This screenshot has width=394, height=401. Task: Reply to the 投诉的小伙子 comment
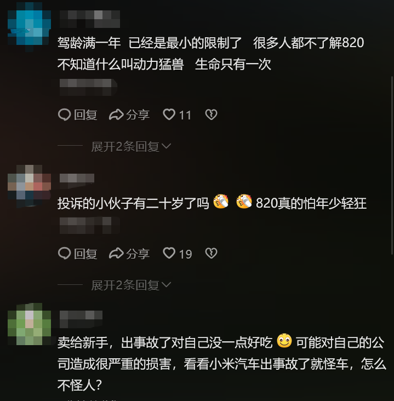[77, 254]
